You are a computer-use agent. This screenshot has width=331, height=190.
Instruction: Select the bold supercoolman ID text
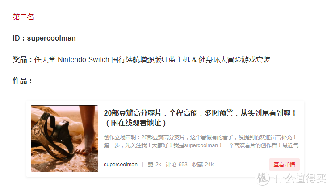tap(51, 38)
